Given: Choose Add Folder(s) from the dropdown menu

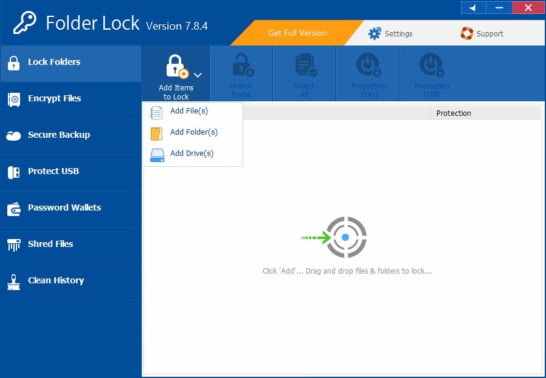Looking at the screenshot, I should [193, 132].
